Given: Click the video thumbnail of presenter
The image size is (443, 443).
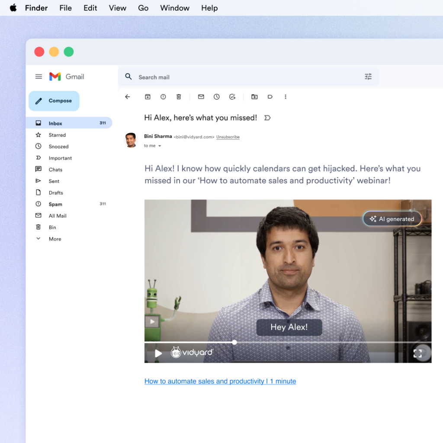Looking at the screenshot, I should coord(288,281).
